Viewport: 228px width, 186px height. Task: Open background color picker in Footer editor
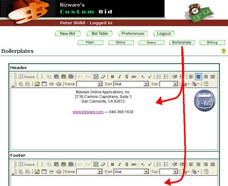195,172
